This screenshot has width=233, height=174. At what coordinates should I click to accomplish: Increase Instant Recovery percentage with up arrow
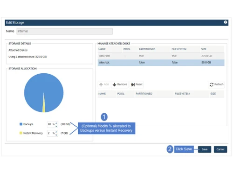click(56, 132)
